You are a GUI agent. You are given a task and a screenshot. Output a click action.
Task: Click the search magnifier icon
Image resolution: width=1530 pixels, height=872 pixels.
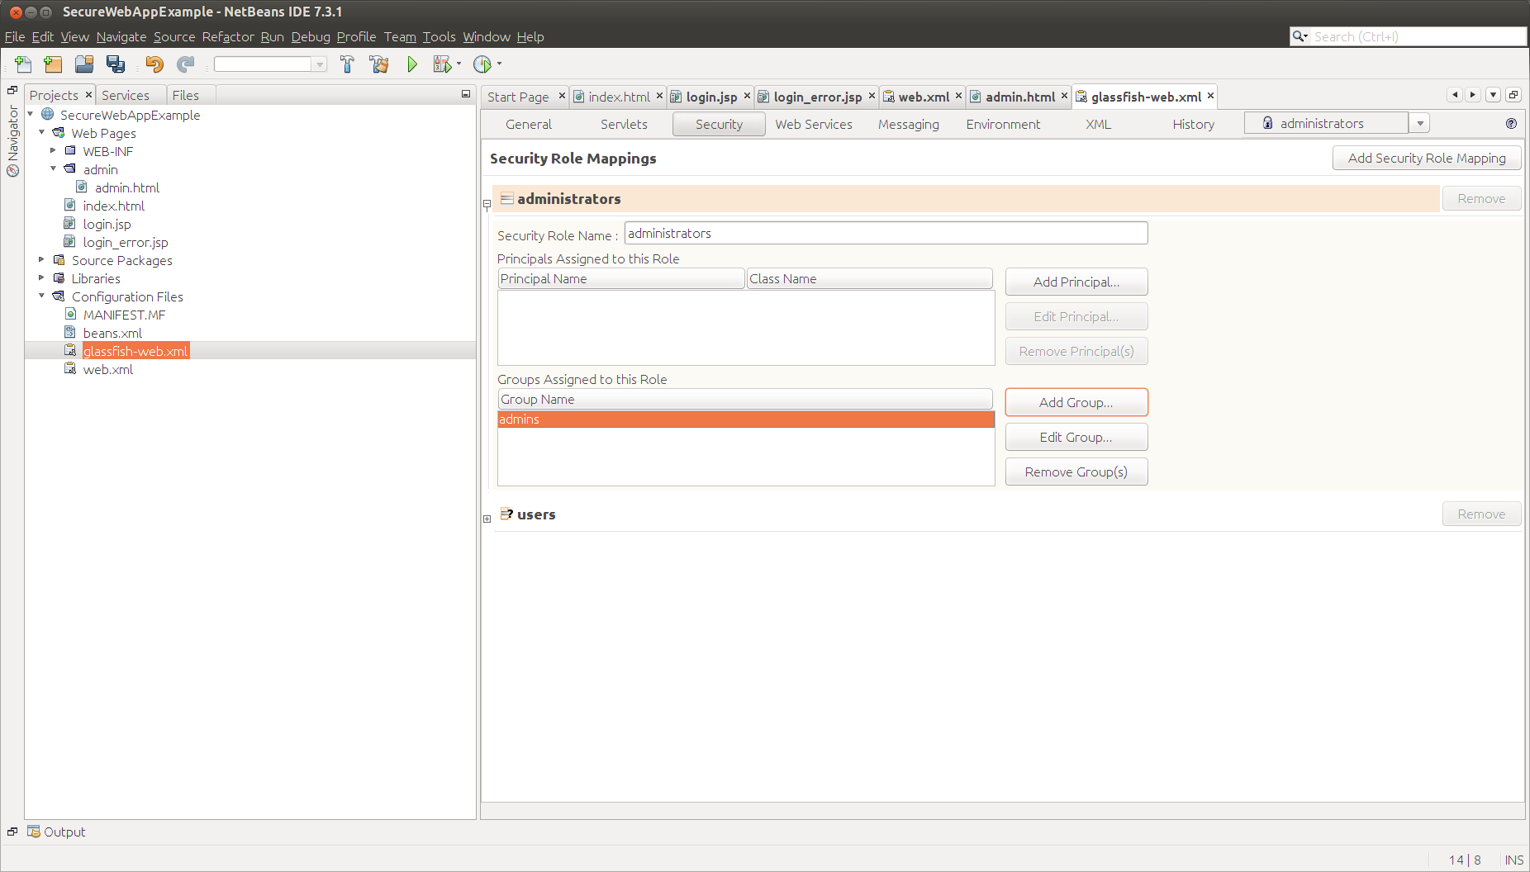pos(1300,36)
